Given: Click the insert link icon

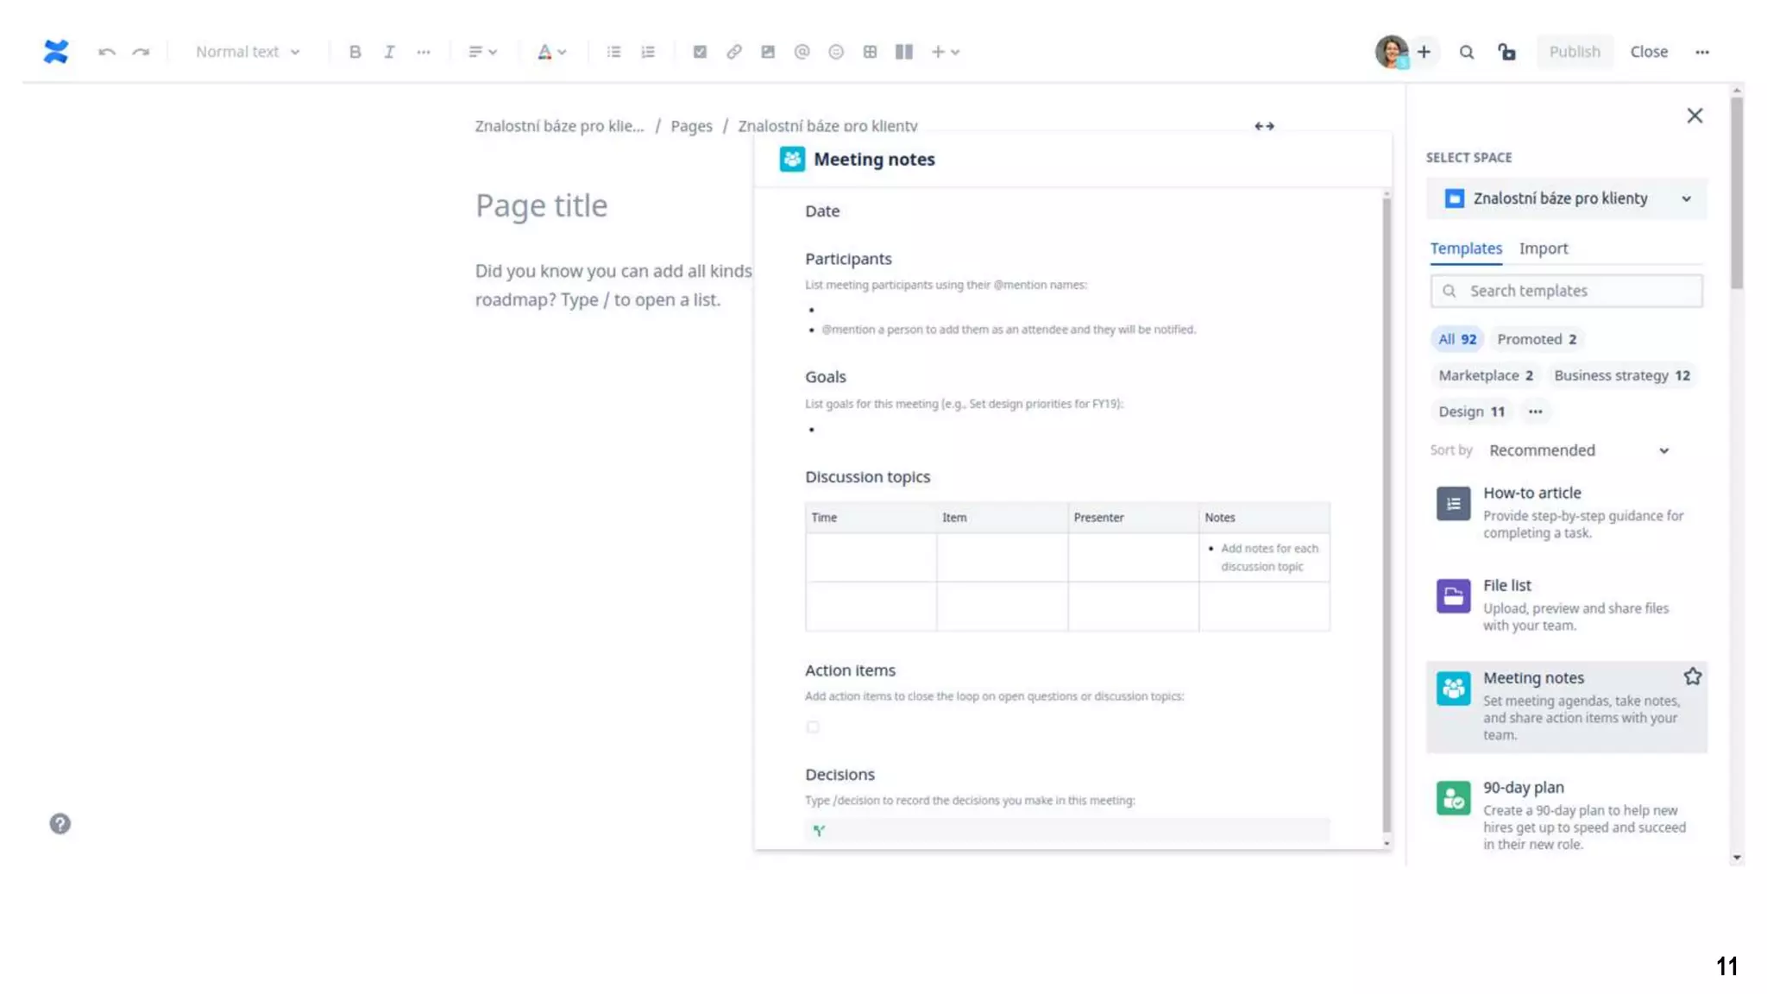Looking at the screenshot, I should tap(733, 52).
